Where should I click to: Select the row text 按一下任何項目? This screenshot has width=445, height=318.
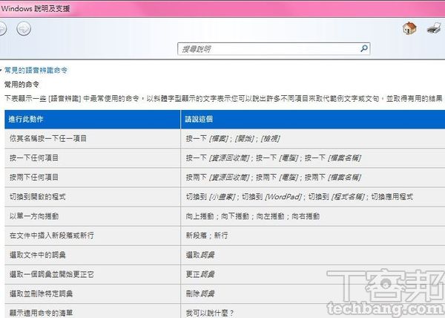pyautogui.click(x=34, y=158)
